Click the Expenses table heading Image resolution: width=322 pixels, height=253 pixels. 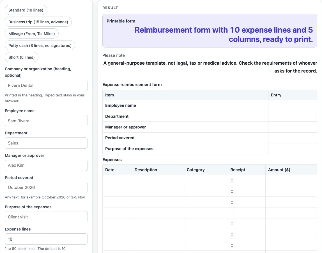click(112, 160)
